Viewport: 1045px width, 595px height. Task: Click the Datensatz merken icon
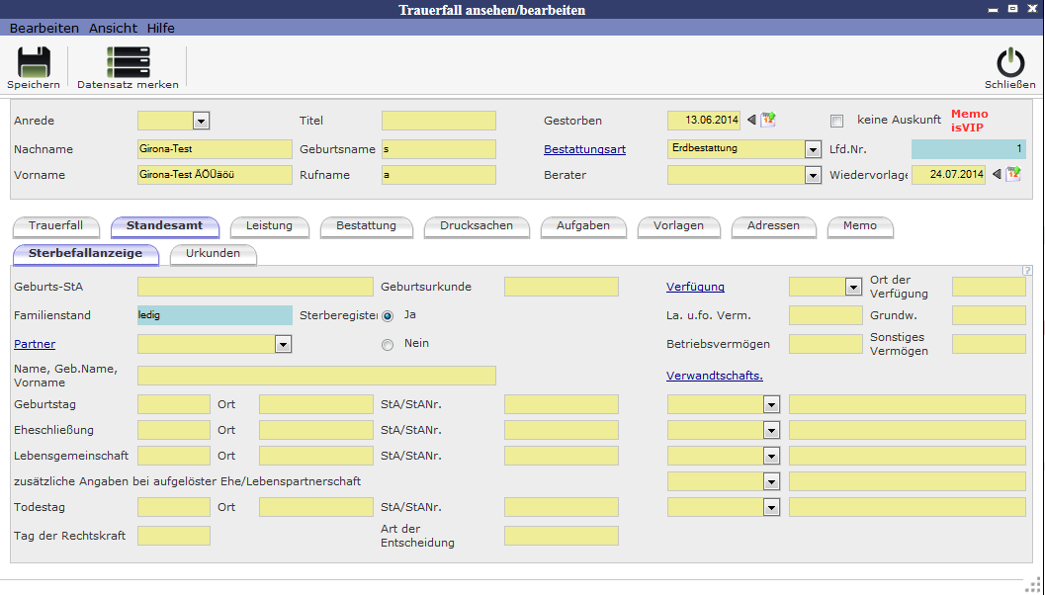pyautogui.click(x=128, y=63)
